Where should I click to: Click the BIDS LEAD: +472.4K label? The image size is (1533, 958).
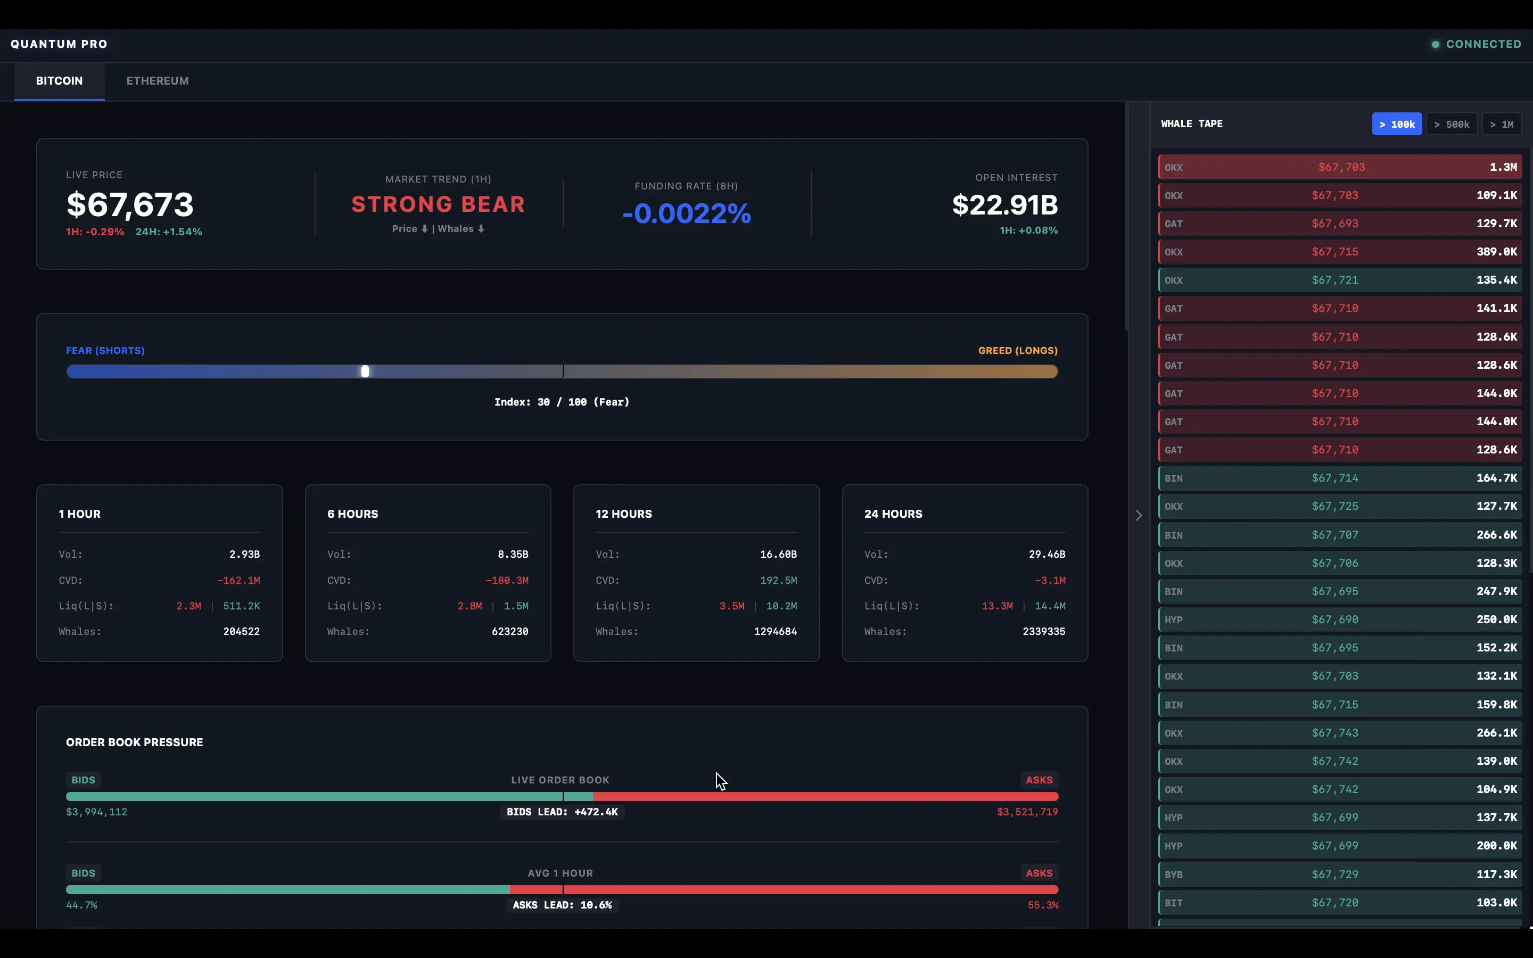pos(563,812)
